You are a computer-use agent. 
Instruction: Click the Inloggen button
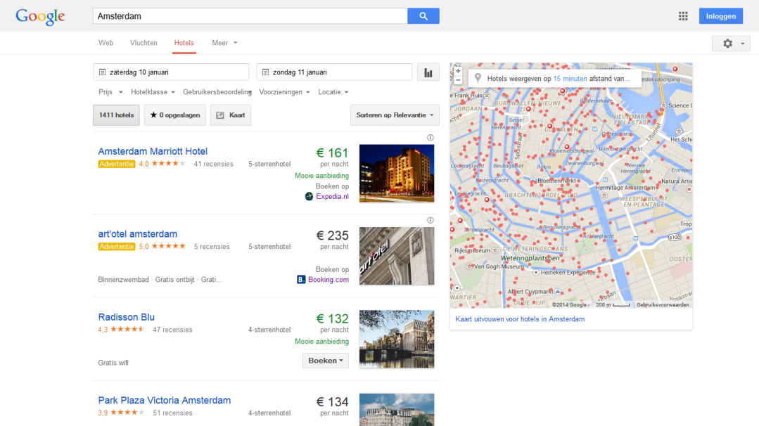pyautogui.click(x=721, y=16)
